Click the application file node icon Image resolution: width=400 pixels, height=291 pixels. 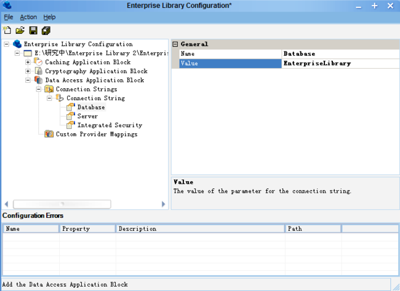coord(28,53)
